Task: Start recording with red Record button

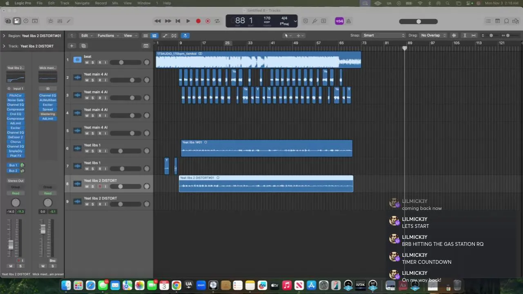Action: tap(198, 21)
